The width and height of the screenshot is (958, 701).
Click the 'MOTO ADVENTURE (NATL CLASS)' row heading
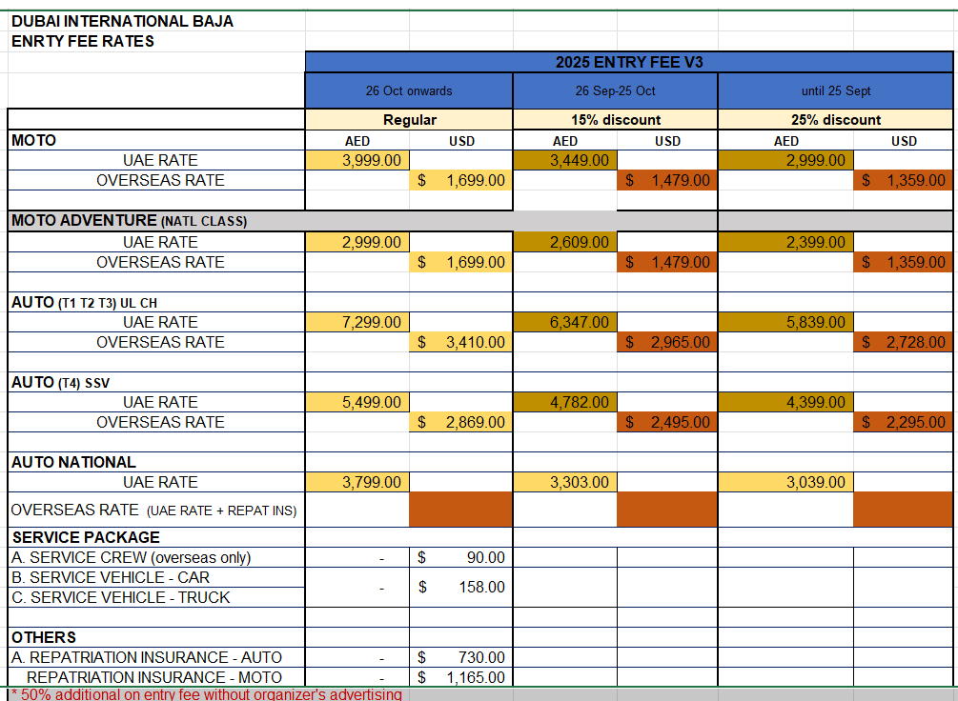[x=129, y=221]
